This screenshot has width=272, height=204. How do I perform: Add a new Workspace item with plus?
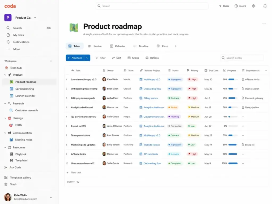coord(51,61)
